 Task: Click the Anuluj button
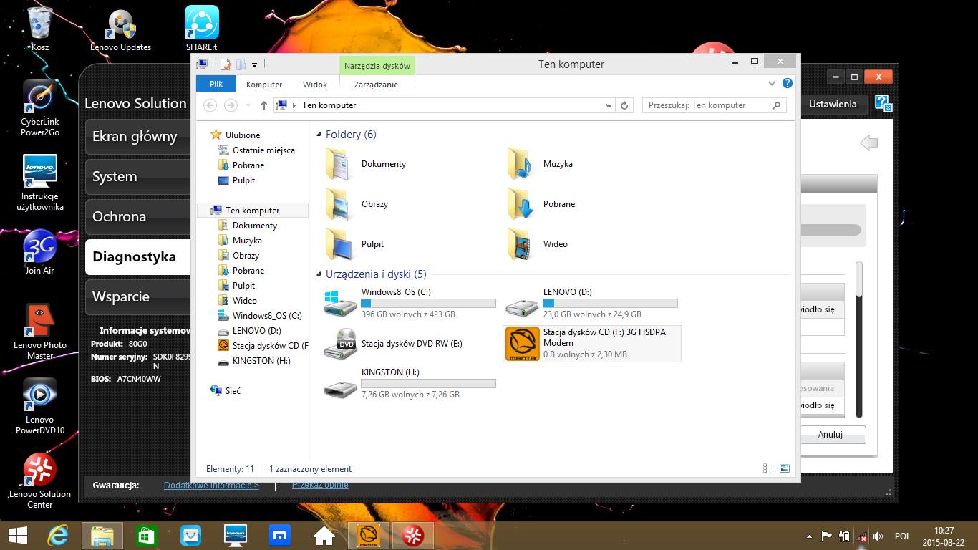pos(831,435)
